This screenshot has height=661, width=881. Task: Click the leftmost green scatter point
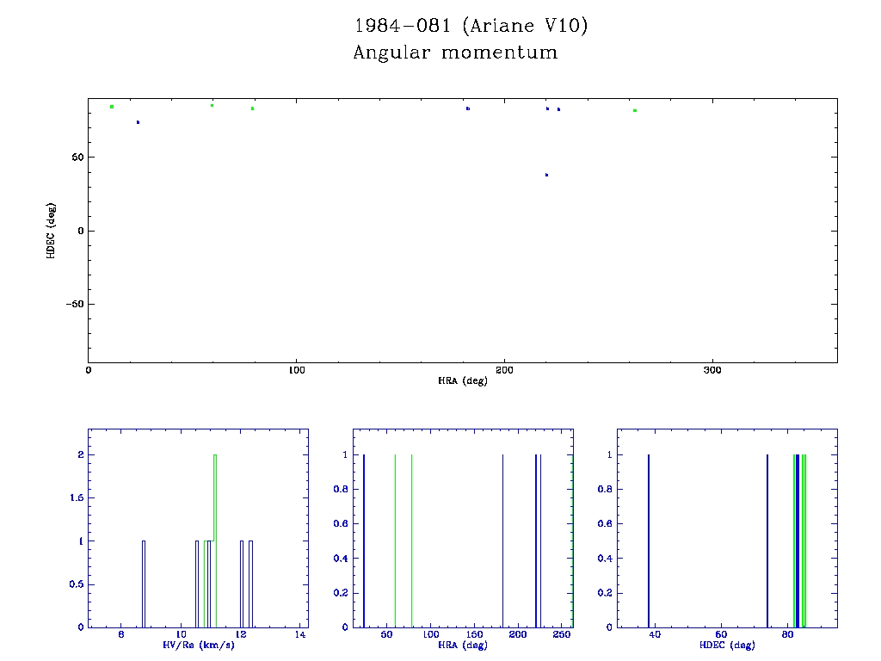click(112, 107)
